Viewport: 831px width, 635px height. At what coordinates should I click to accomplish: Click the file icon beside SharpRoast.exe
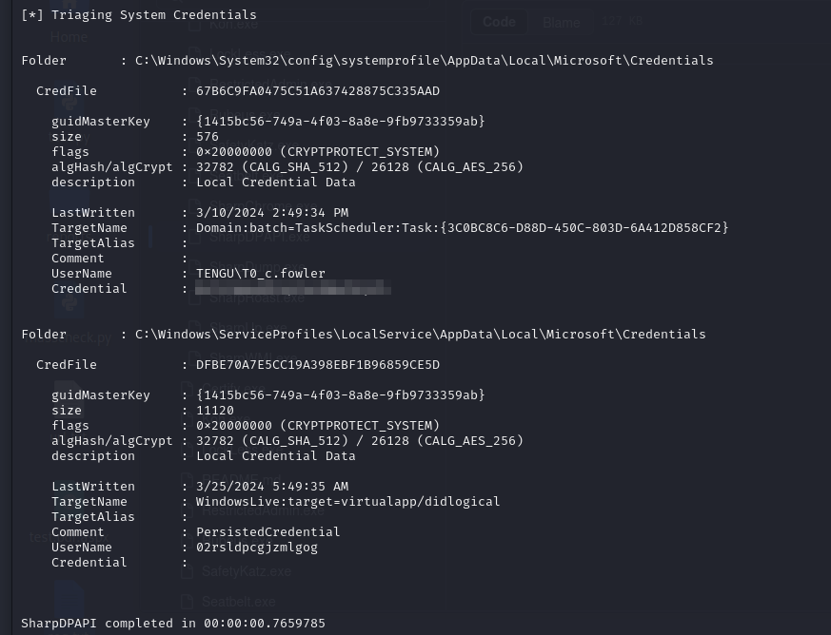click(194, 298)
